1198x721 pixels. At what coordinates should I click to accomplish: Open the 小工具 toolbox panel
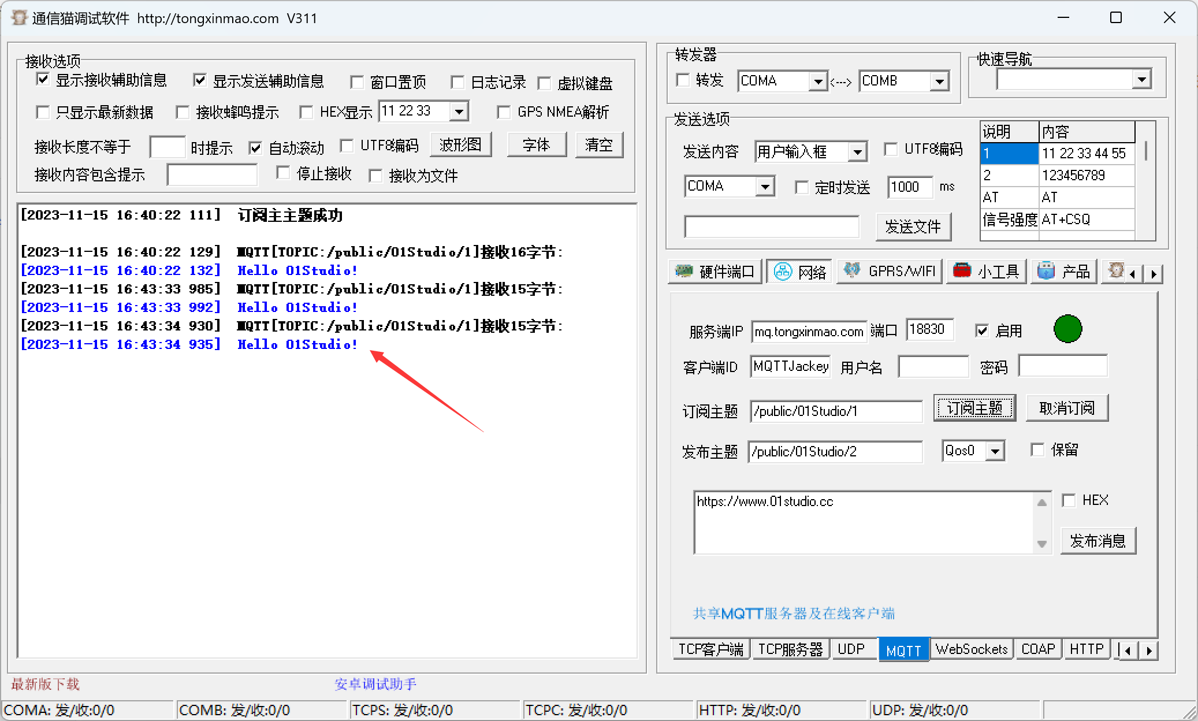[x=986, y=271]
